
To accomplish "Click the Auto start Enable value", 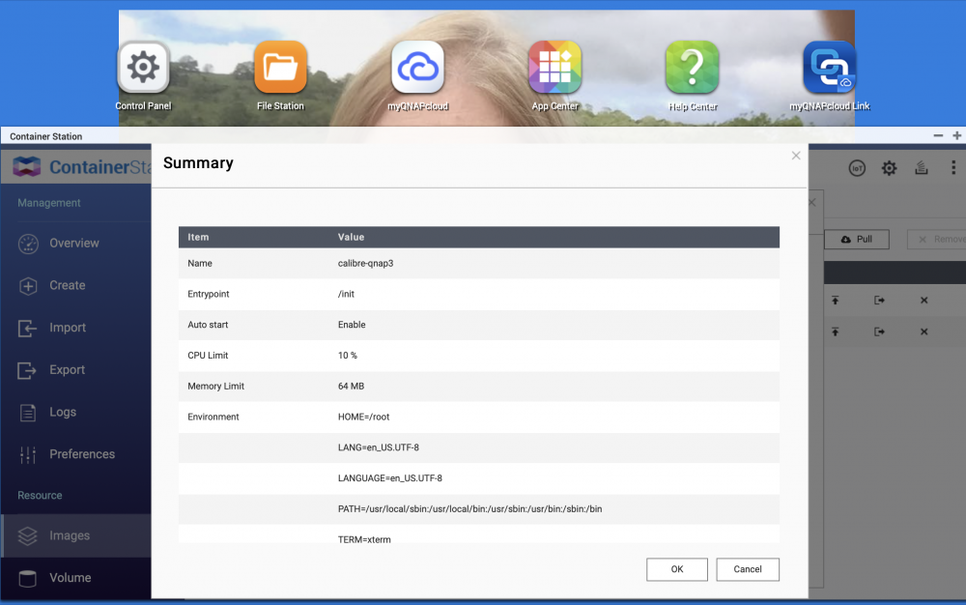I will (352, 325).
